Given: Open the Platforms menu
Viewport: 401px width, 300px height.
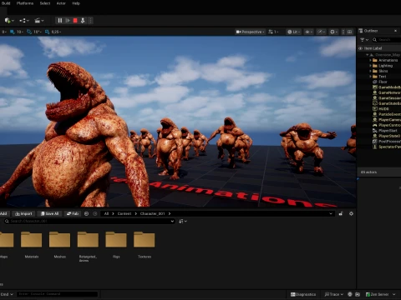Looking at the screenshot, I should pyautogui.click(x=25, y=3).
